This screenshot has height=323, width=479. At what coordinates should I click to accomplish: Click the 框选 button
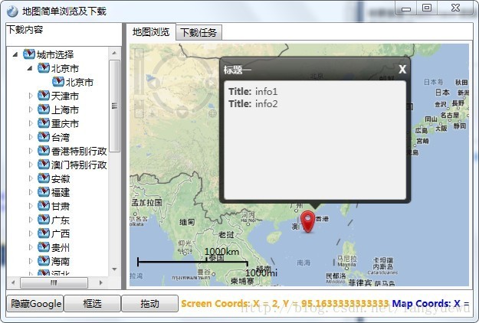click(92, 303)
